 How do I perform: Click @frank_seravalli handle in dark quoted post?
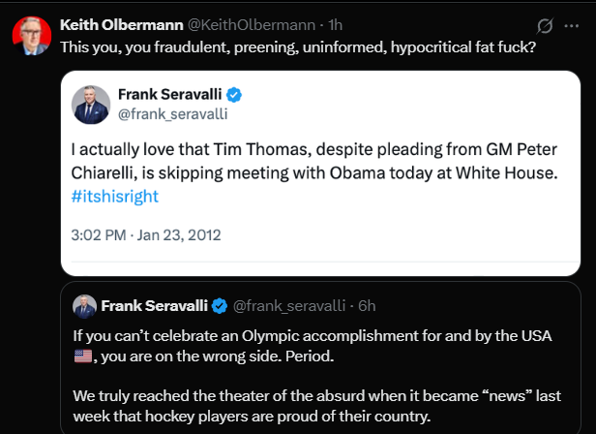click(x=290, y=306)
